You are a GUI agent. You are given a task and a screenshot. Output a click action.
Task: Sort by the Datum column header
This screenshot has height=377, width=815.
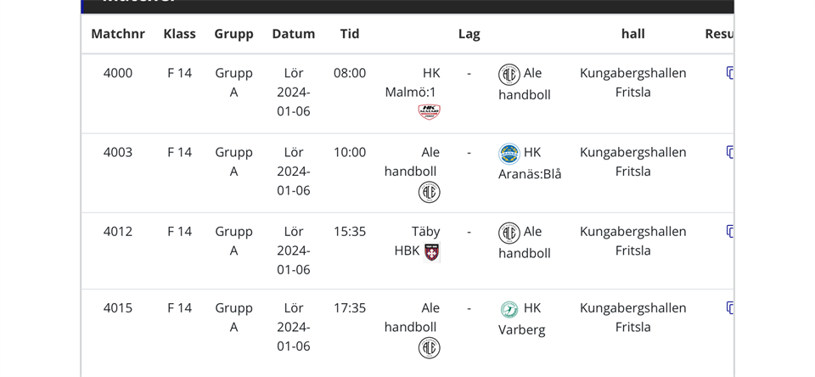293,34
